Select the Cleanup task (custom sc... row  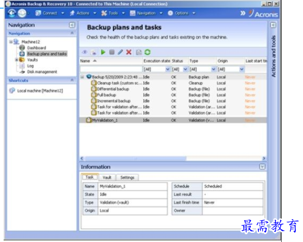173,83
